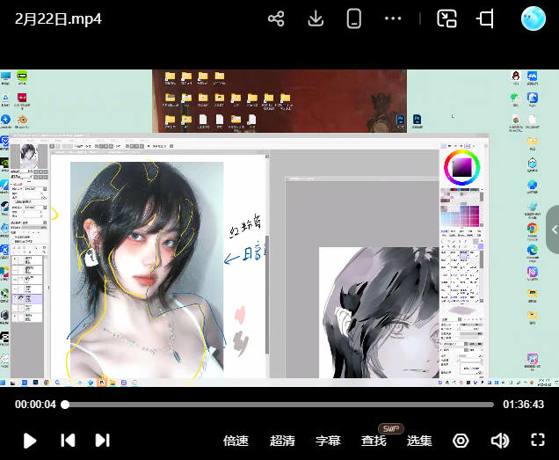Play the video

point(30,441)
